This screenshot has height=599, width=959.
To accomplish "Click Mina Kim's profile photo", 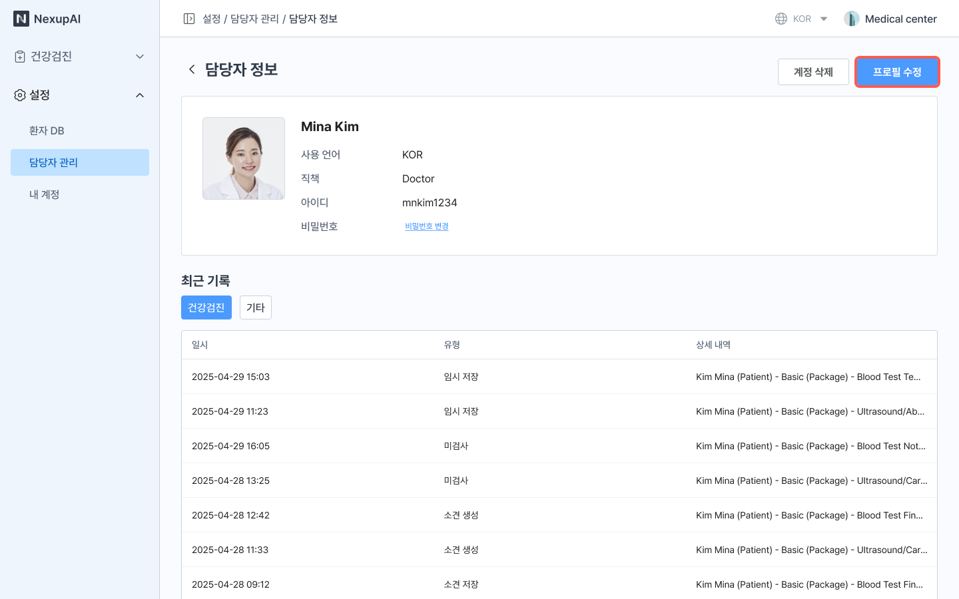I will pos(244,158).
